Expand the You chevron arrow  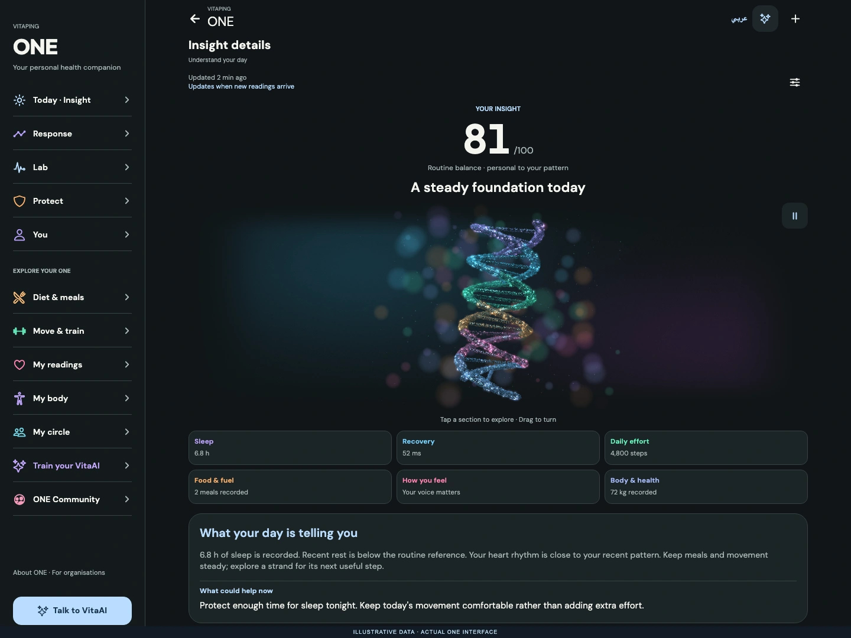pos(126,235)
